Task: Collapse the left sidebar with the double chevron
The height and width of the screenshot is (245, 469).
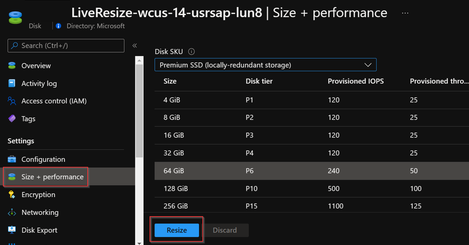Action: point(134,45)
